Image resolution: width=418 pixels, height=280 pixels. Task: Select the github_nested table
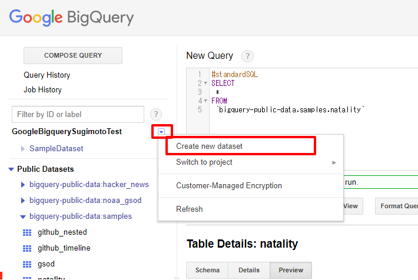tap(62, 232)
